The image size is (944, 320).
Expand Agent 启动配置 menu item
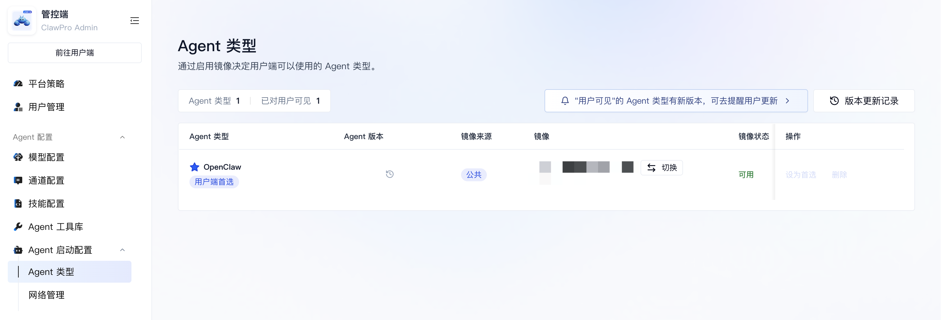coord(70,250)
